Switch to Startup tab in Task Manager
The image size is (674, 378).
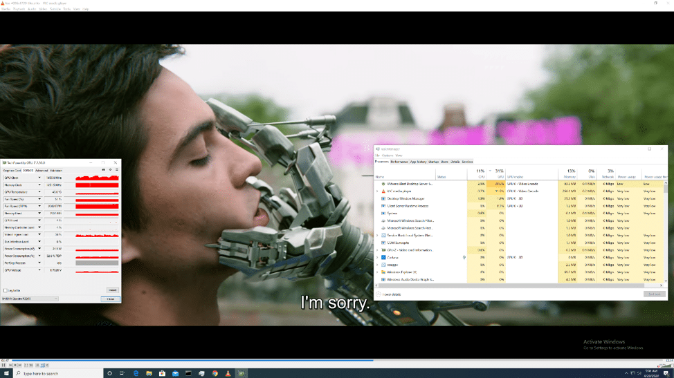pos(433,162)
